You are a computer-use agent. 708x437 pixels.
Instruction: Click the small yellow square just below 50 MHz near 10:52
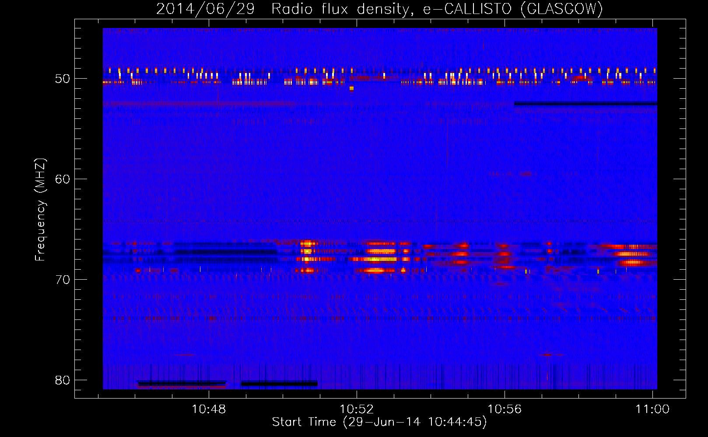(351, 88)
